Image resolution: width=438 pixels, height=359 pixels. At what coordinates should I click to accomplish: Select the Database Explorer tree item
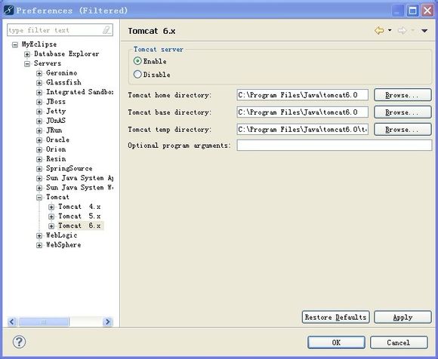(x=66, y=54)
